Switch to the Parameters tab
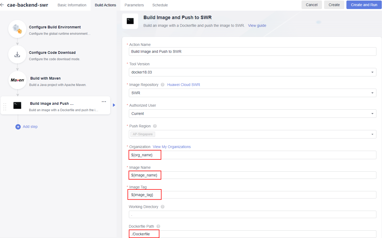 click(134, 5)
